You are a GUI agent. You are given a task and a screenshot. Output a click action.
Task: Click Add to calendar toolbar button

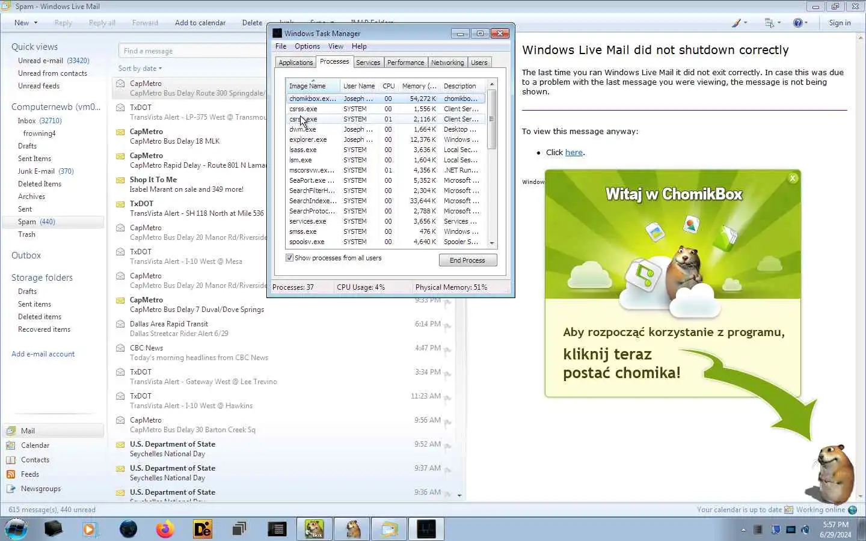click(200, 23)
